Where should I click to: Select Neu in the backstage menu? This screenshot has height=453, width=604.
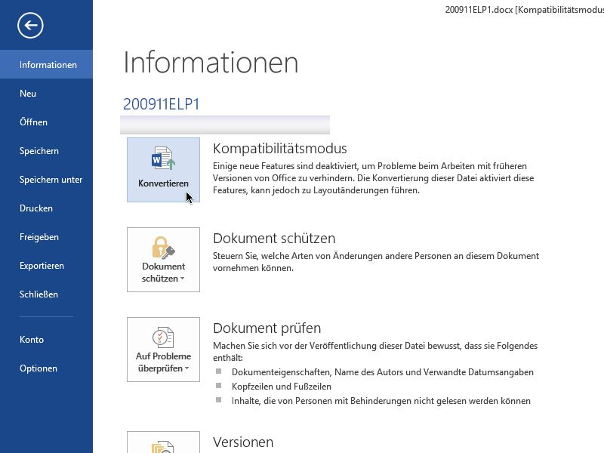tap(46, 93)
